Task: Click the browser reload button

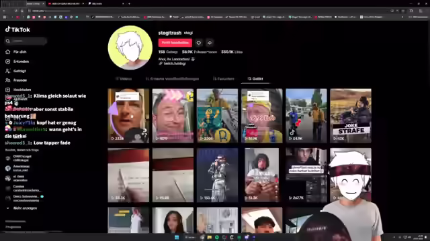Action: pyautogui.click(x=16, y=11)
